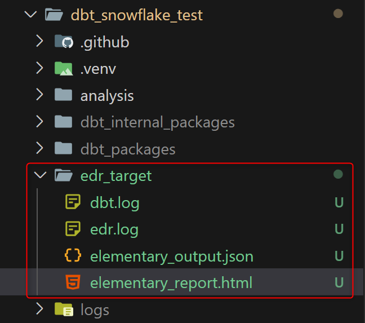Screen dimensions: 365x323
Task: Click the yellow logs folder icon
Action: (64, 309)
